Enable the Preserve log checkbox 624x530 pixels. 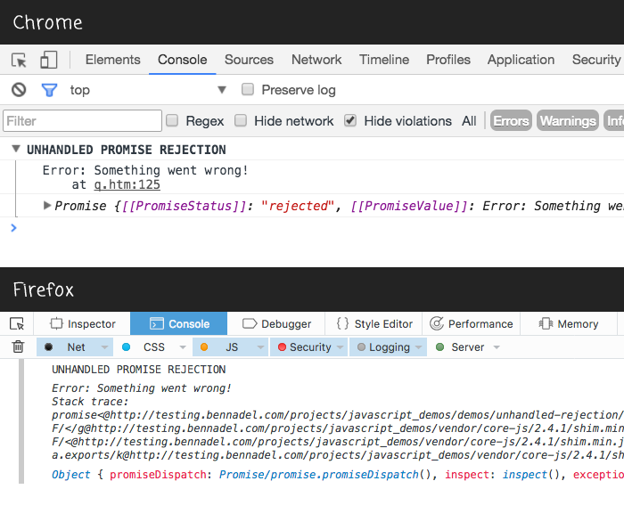tap(249, 90)
